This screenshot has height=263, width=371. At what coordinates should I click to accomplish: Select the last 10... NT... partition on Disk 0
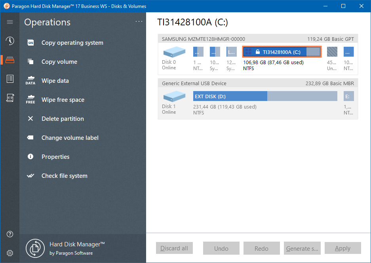click(349, 51)
